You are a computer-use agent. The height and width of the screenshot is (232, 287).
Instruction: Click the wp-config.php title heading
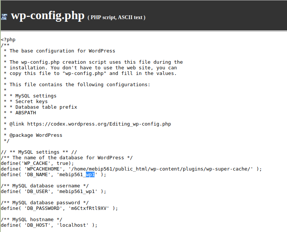48,16
